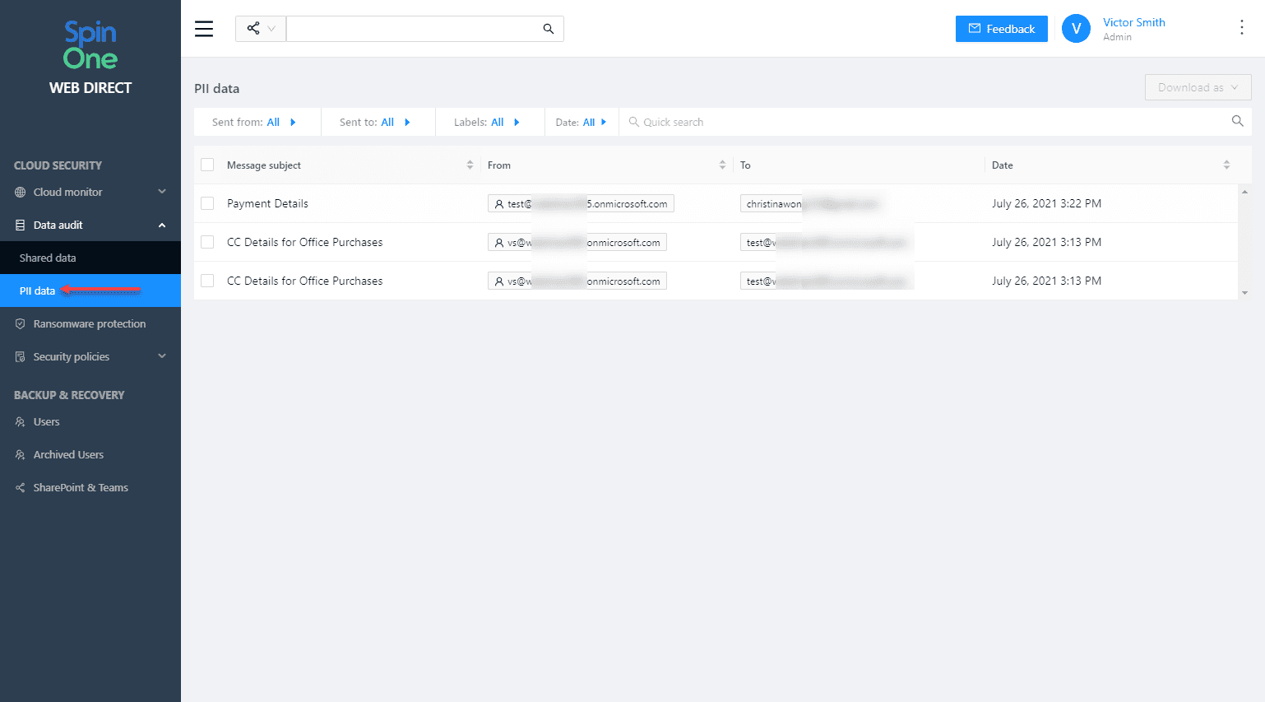
Task: Click the SharePoint & Teams share icon
Action: click(x=21, y=487)
